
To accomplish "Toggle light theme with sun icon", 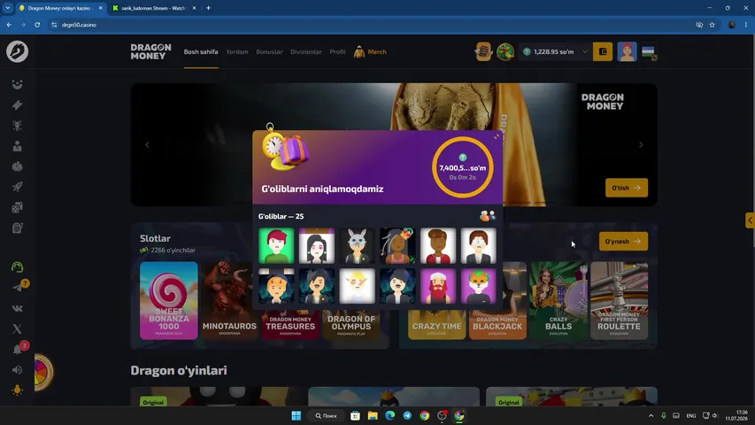I will pyautogui.click(x=18, y=390).
